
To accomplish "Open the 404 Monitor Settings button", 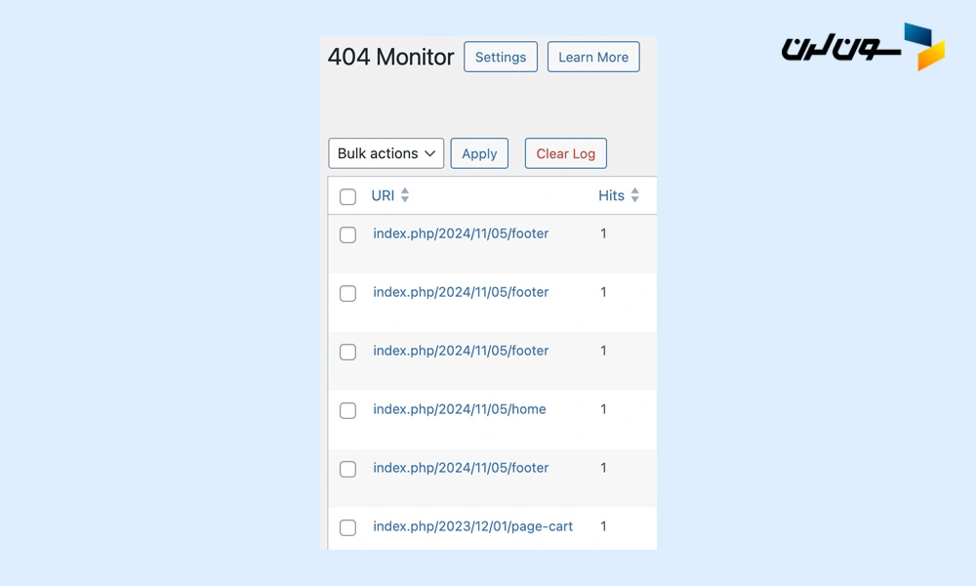I will 501,57.
